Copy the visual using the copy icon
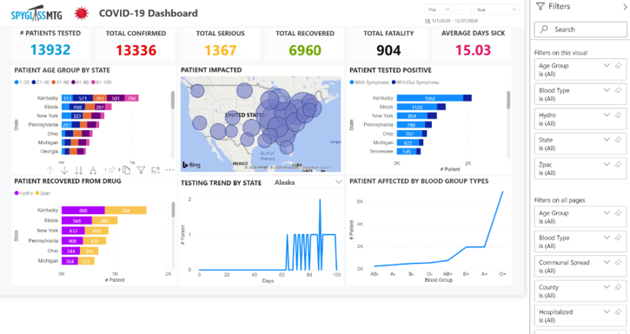The height and width of the screenshot is (334, 630). [x=127, y=170]
